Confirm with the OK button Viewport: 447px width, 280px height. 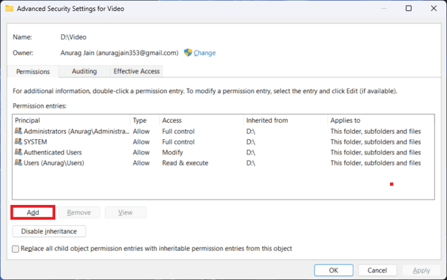click(x=334, y=270)
